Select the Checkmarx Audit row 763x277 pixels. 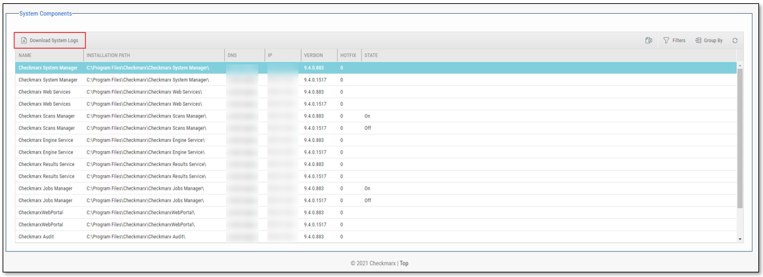pos(376,237)
